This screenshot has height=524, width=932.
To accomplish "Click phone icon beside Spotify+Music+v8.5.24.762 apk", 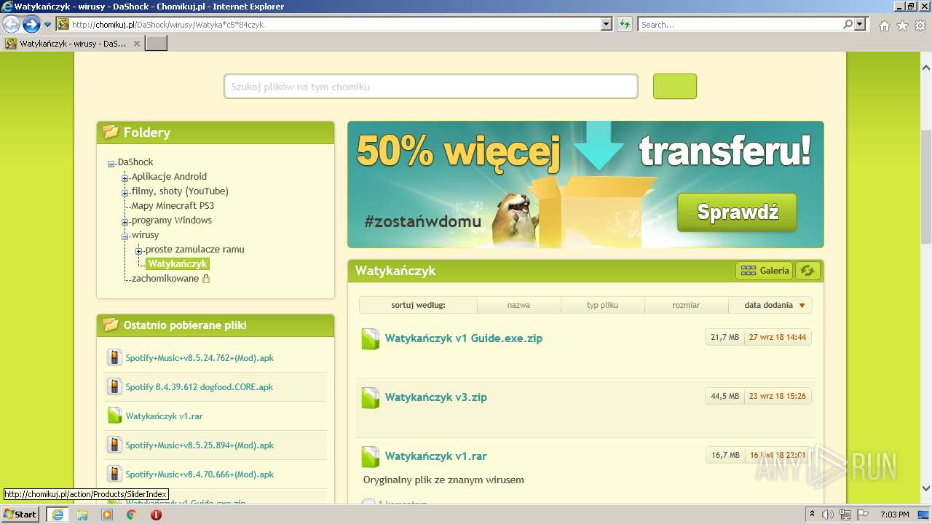I will (x=114, y=357).
